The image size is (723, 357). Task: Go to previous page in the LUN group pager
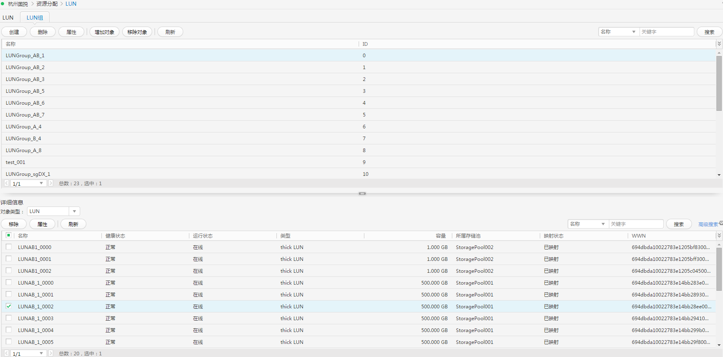pyautogui.click(x=7, y=183)
